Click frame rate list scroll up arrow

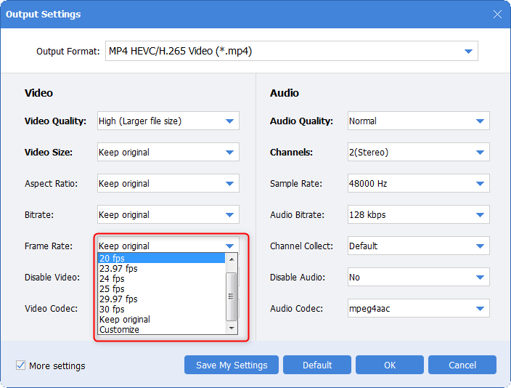coord(232,259)
